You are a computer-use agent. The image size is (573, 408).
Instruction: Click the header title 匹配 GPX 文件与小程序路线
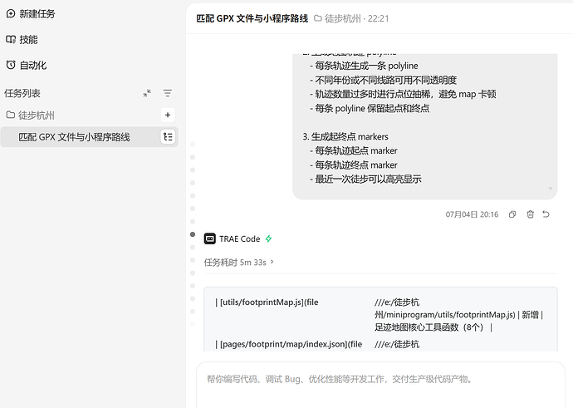(252, 18)
